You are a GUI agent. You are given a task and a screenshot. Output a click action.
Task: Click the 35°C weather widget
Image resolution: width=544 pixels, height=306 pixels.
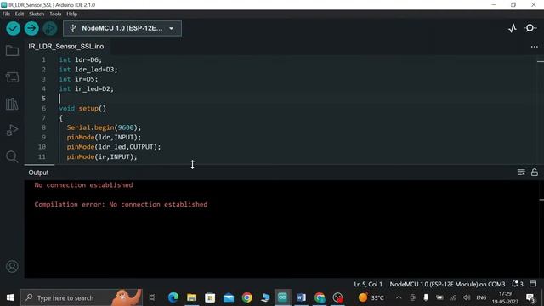371,297
